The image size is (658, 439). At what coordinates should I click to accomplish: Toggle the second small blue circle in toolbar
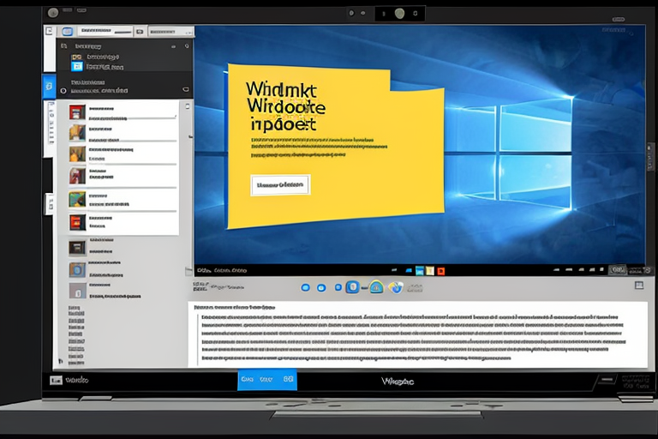(321, 287)
